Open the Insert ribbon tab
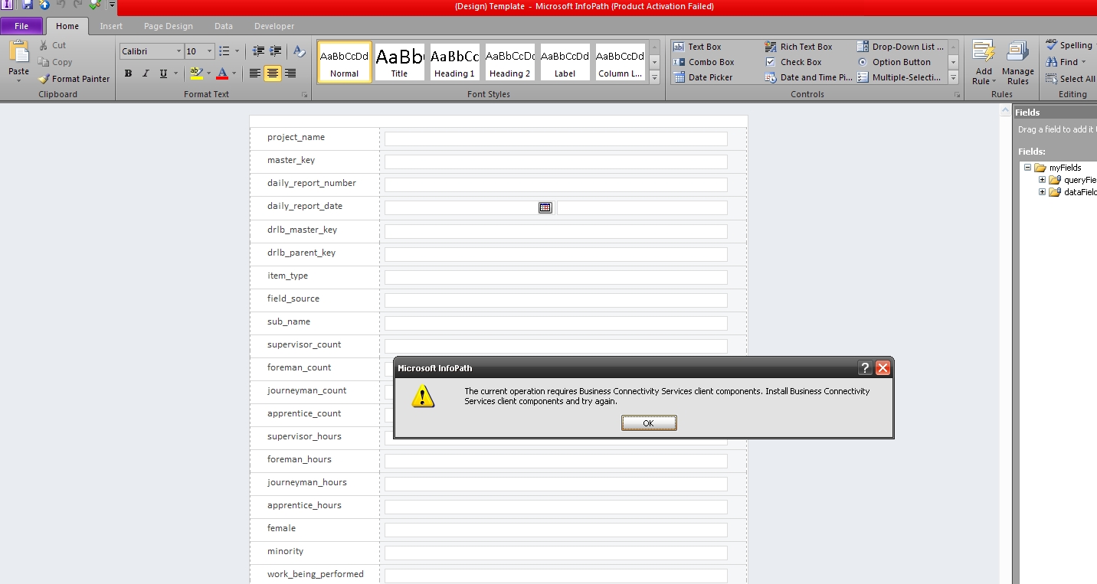This screenshot has width=1097, height=584. point(111,25)
